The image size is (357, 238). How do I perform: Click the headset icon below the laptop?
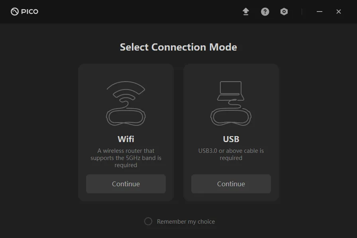click(231, 117)
